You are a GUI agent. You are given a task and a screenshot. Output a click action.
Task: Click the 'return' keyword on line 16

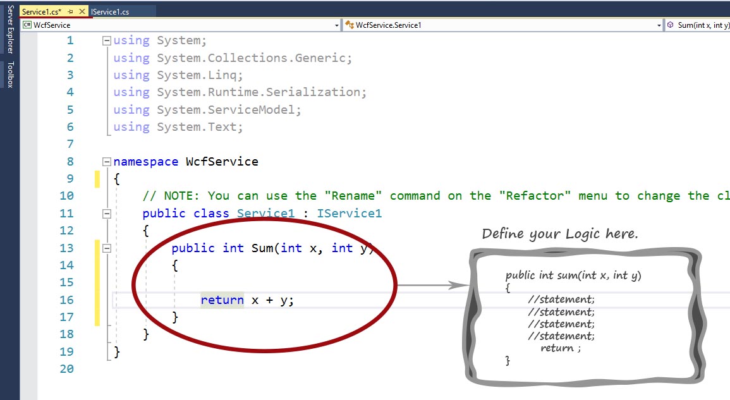pos(222,300)
